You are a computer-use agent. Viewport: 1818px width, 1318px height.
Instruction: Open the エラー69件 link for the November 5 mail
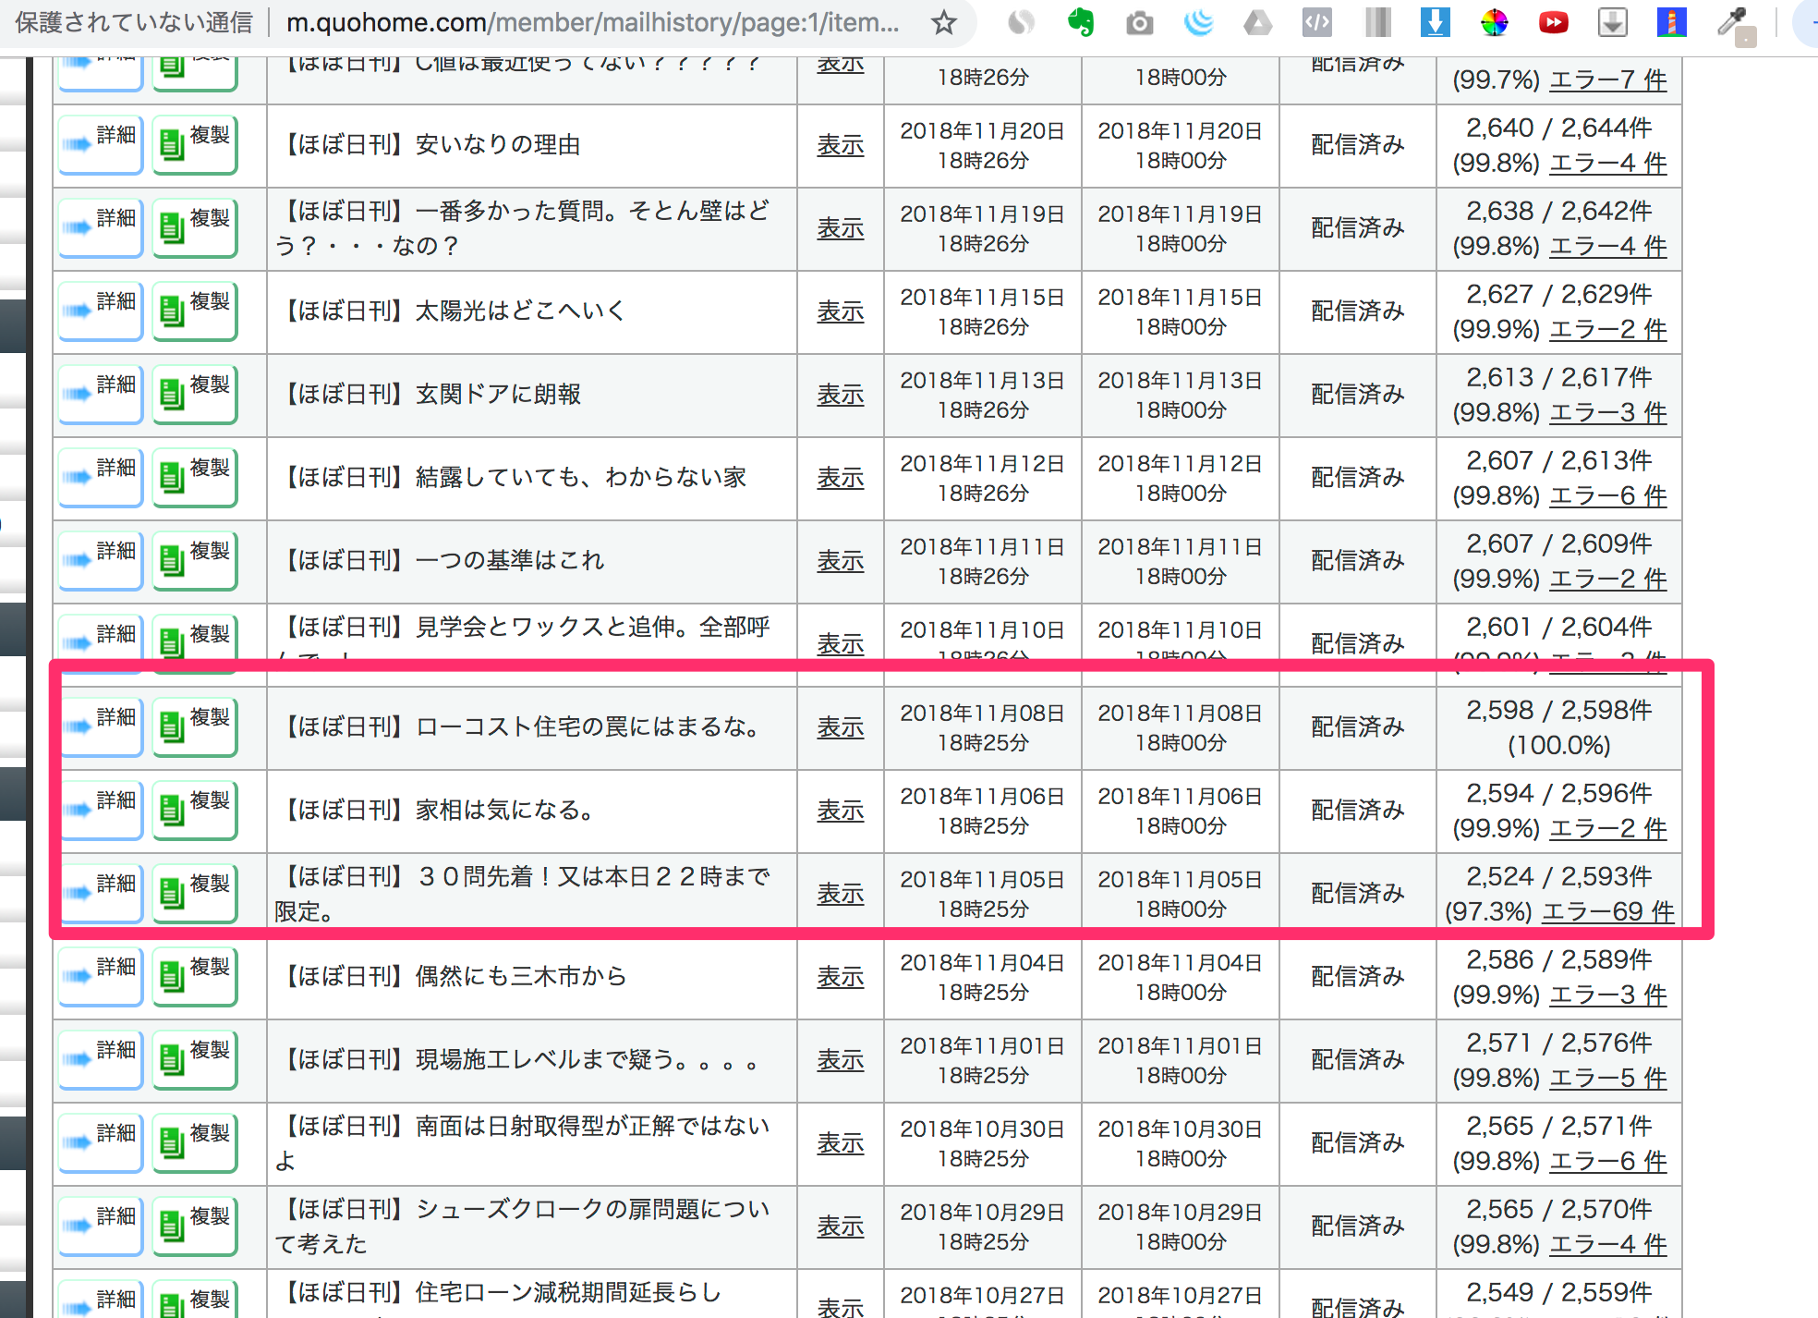(1607, 911)
